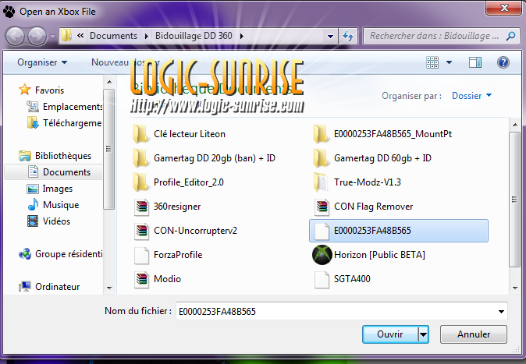The image size is (526, 364).
Task: Click the Back navigation arrow
Action: (x=15, y=36)
